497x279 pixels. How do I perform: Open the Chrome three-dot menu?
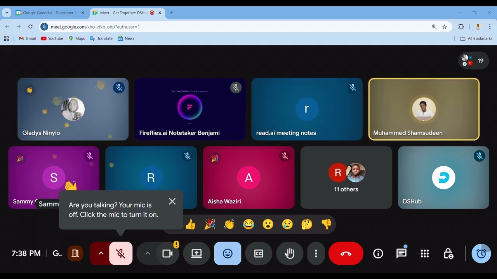point(490,27)
